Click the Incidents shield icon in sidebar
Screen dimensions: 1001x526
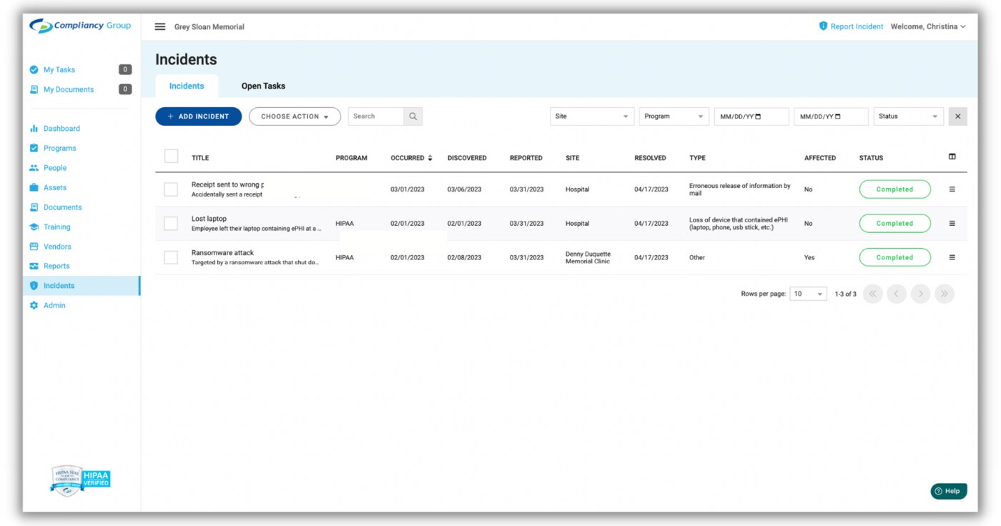coord(34,286)
